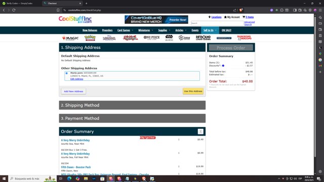Screen dimensions: 324x182
Task: Select the Maria pons shipping address radio
Action: [x=66, y=73]
